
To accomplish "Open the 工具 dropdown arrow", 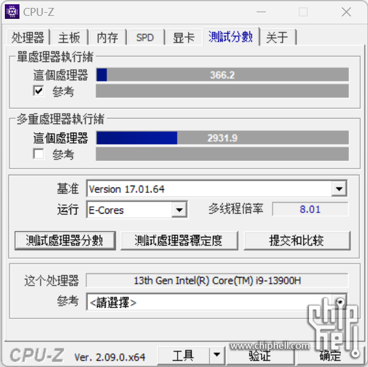I will click(x=217, y=355).
